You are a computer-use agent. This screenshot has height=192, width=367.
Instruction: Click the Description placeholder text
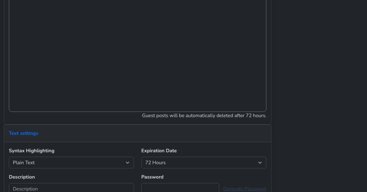click(25, 189)
